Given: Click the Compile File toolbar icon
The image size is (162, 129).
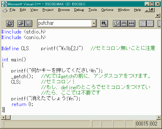Looking at the screenshot, I should [117, 24].
